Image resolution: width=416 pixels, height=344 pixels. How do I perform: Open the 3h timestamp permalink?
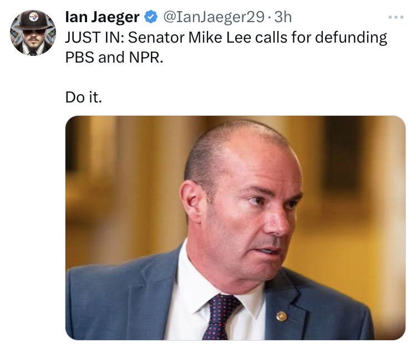tap(283, 17)
